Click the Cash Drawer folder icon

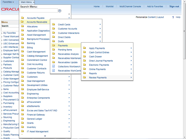(x=84, y=56)
